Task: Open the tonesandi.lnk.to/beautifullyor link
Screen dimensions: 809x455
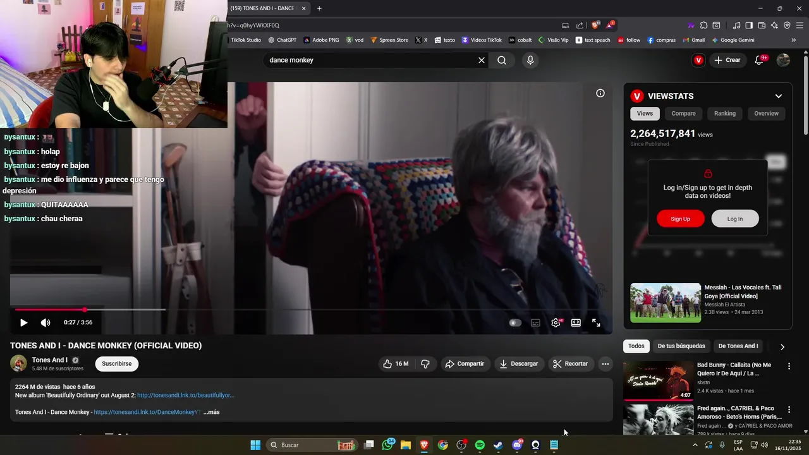Action: pyautogui.click(x=185, y=396)
